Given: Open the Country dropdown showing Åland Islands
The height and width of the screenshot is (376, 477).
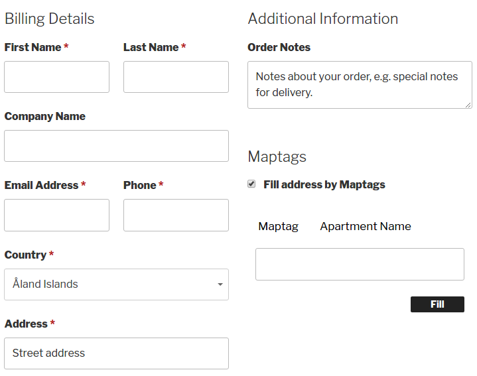Looking at the screenshot, I should coord(116,284).
